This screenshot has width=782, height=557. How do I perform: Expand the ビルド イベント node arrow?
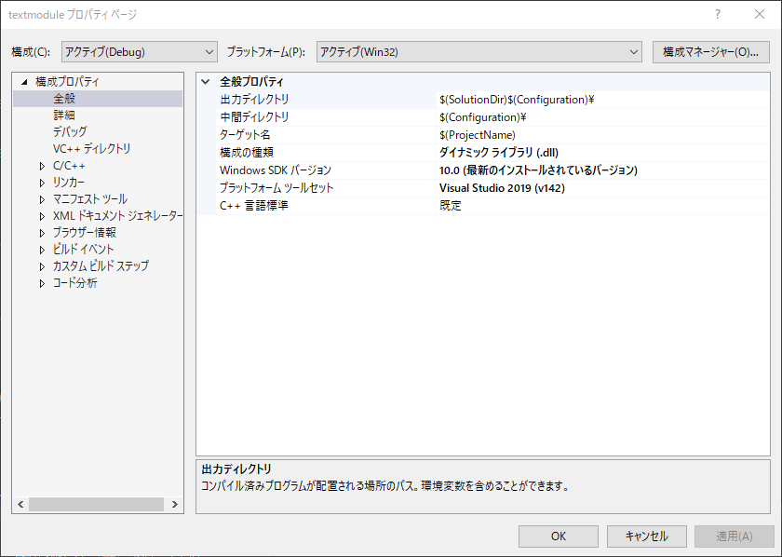(43, 250)
